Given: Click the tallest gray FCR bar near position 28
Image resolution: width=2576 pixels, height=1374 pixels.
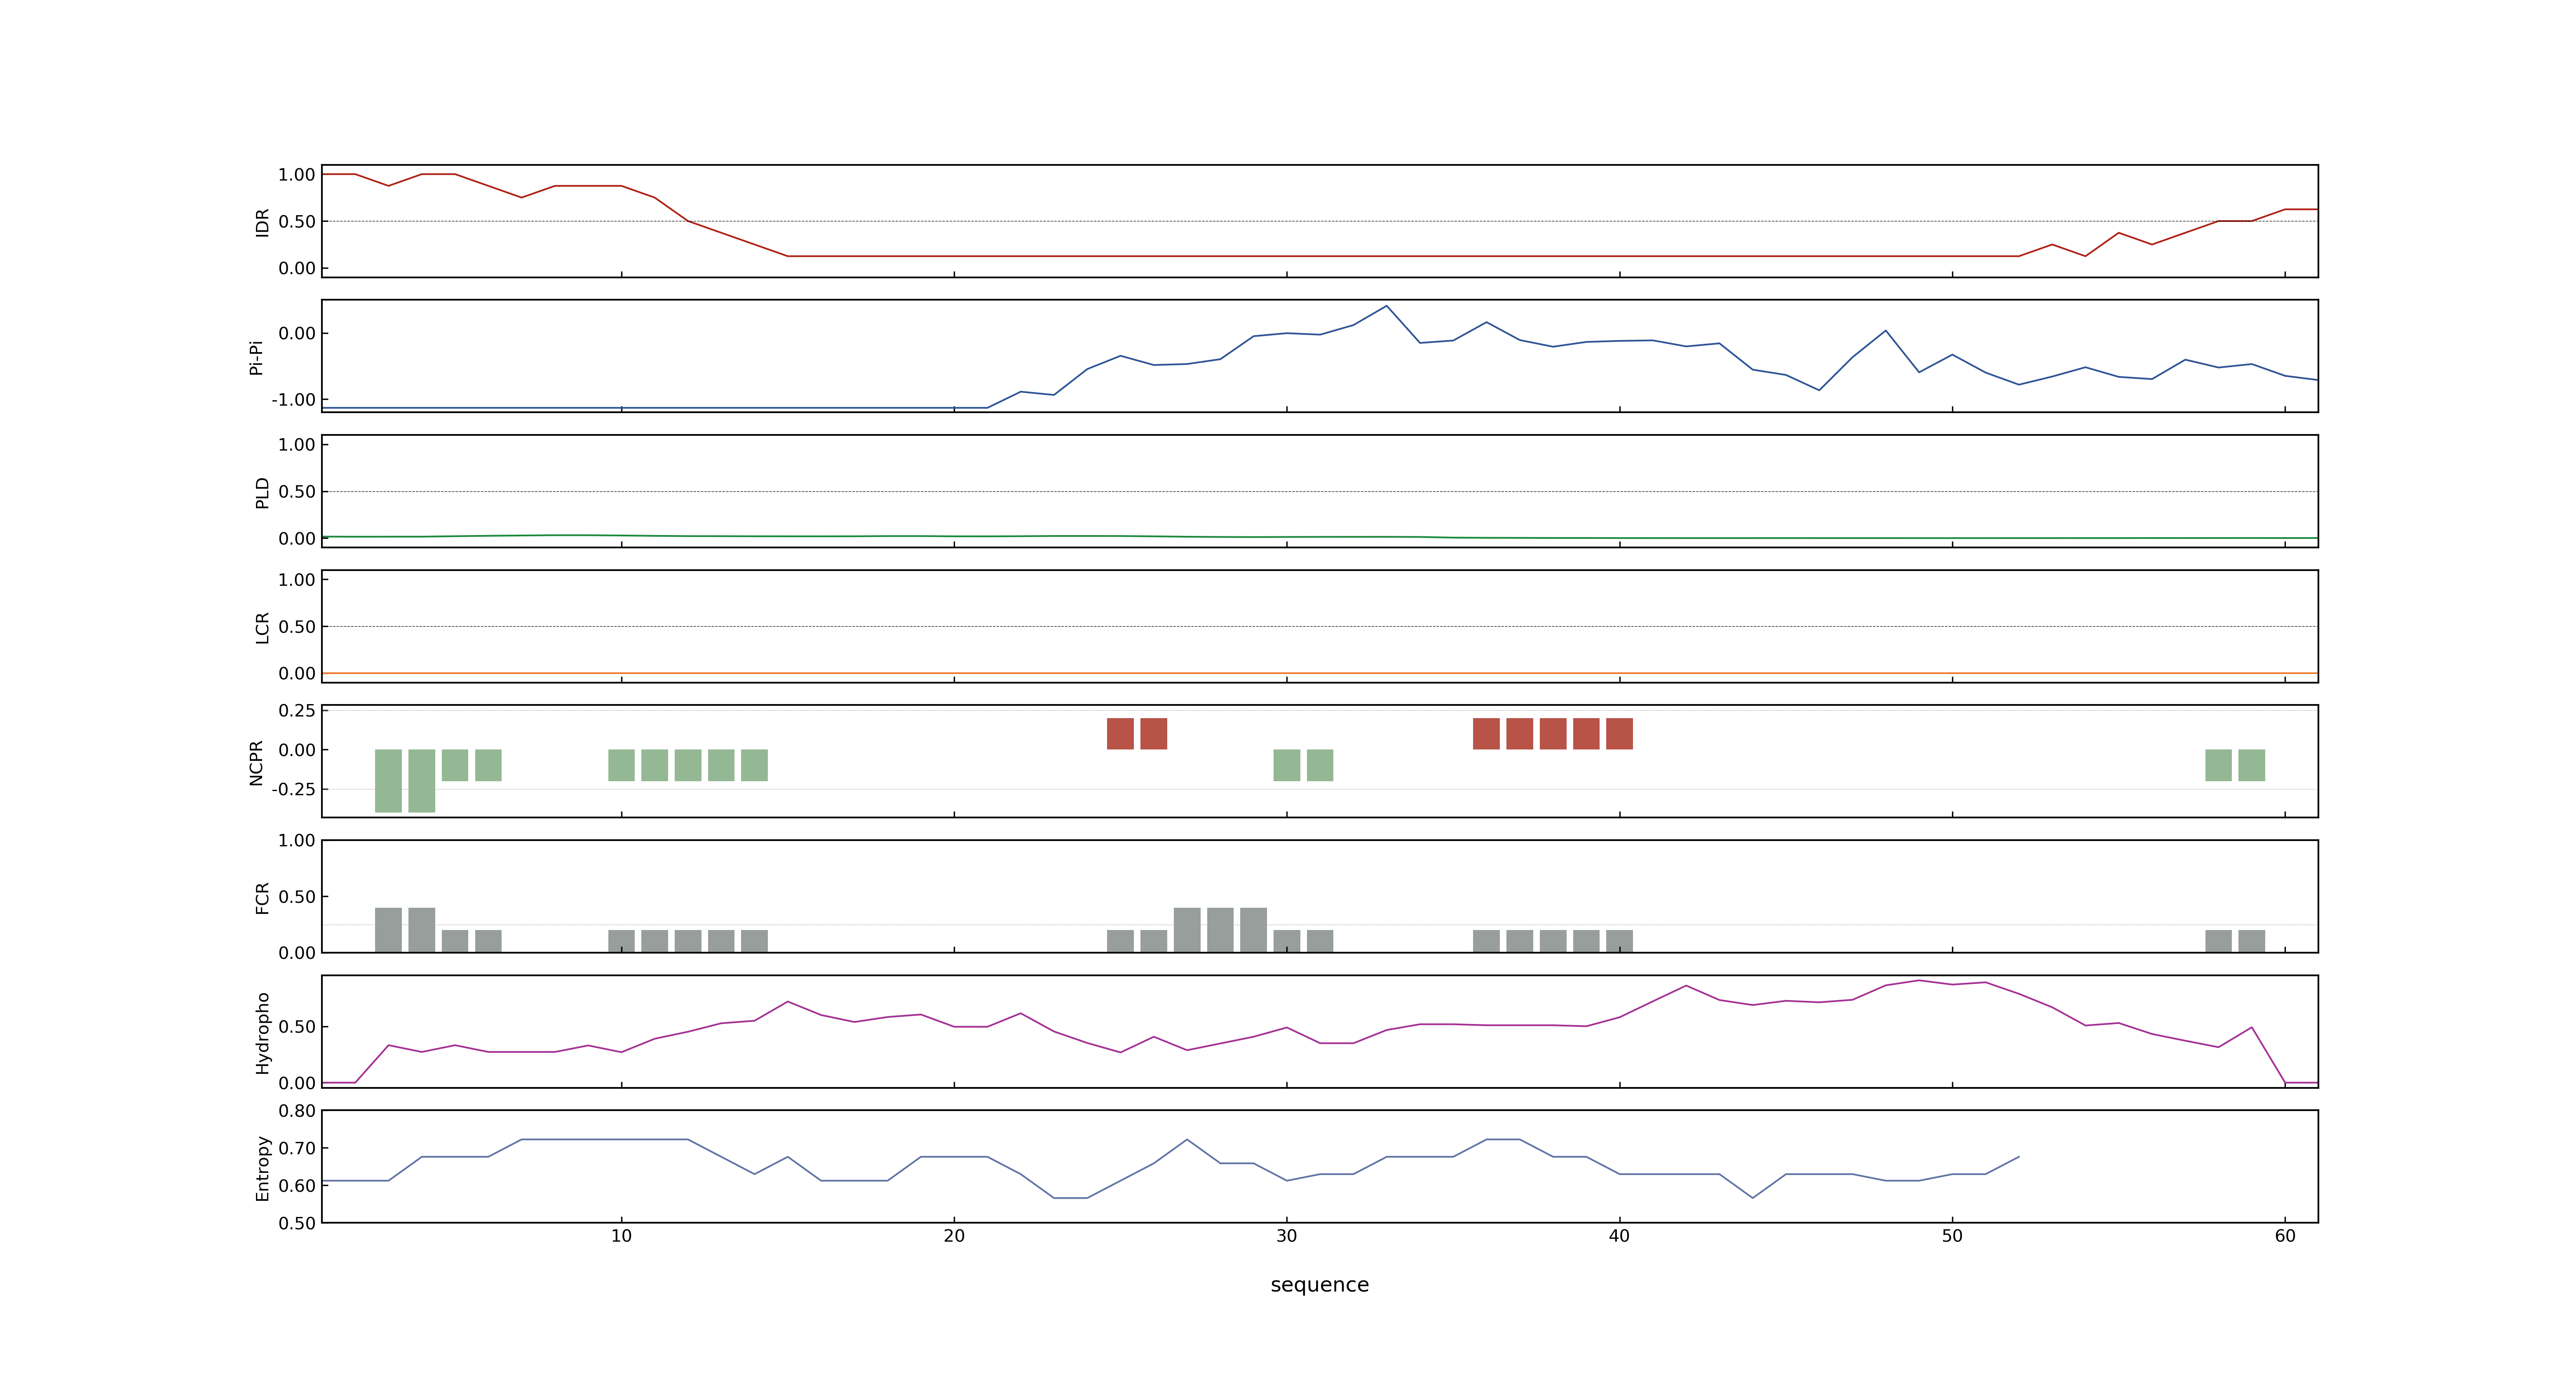Looking at the screenshot, I should tap(1220, 930).
